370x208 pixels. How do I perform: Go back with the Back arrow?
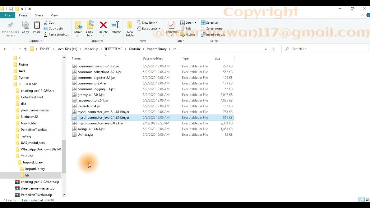(5, 49)
